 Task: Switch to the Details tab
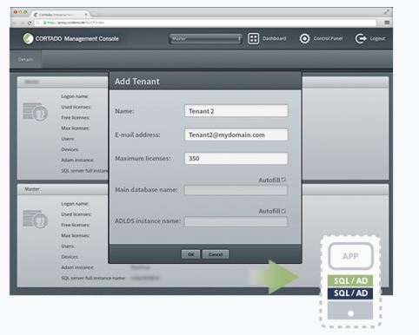point(25,59)
